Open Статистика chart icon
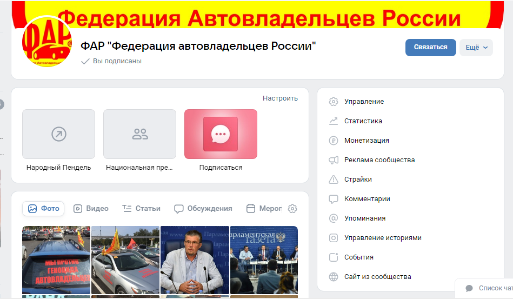513x299 pixels. (x=333, y=121)
